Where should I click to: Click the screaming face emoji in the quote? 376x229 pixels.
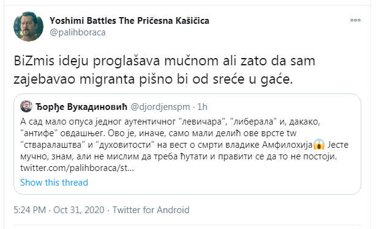click(319, 145)
